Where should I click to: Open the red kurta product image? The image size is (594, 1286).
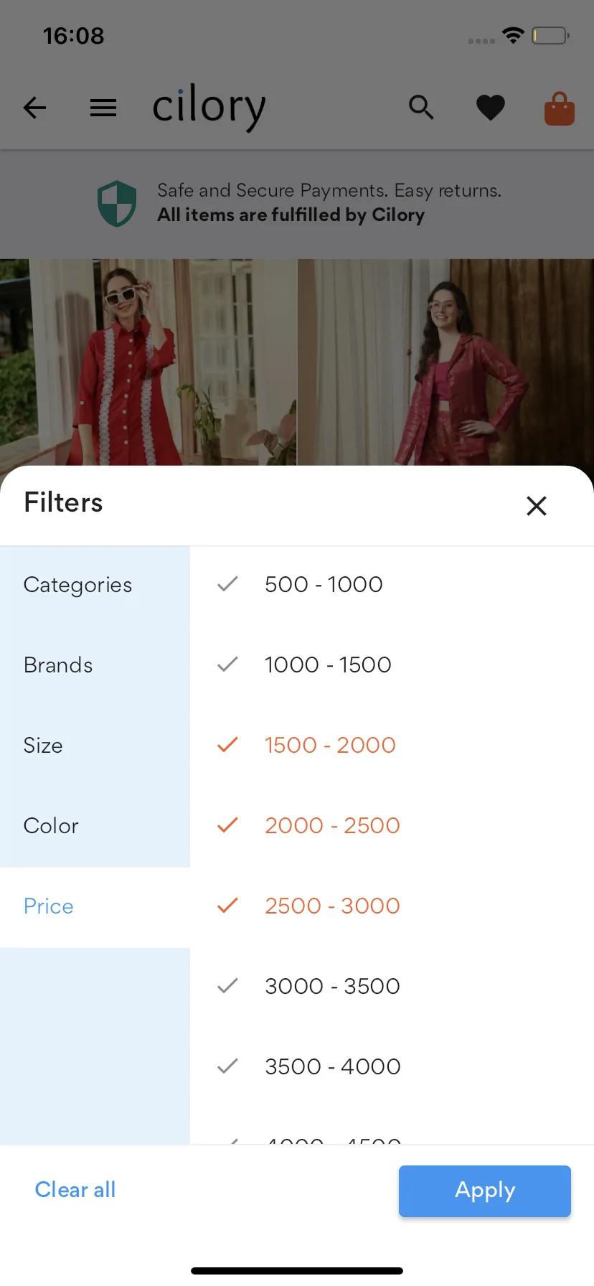pyautogui.click(x=148, y=362)
